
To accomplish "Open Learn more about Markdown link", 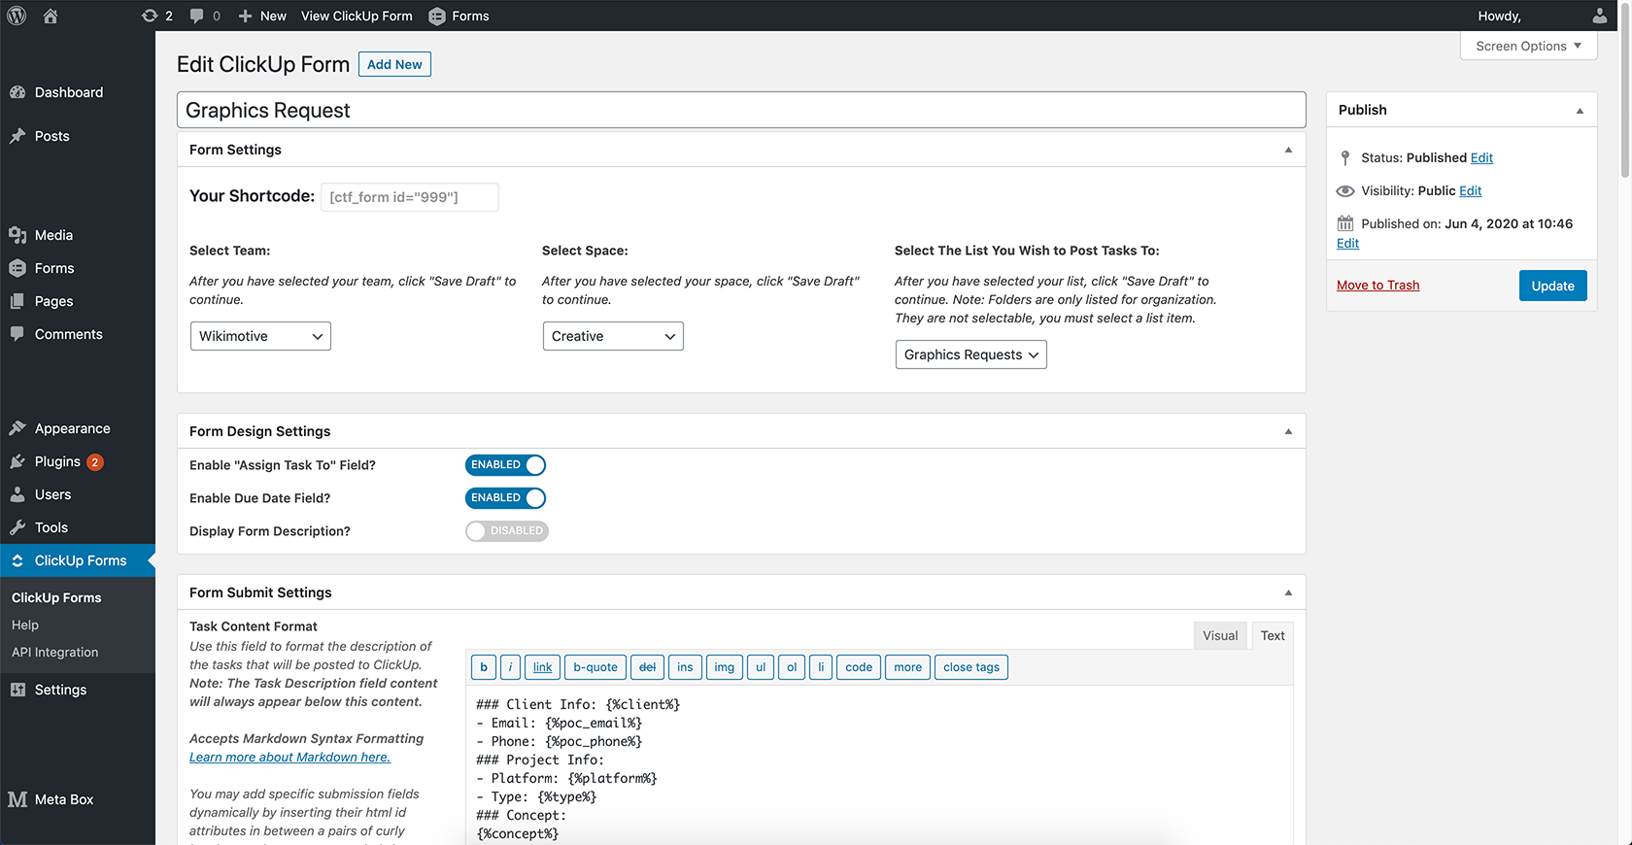I will click(289, 757).
